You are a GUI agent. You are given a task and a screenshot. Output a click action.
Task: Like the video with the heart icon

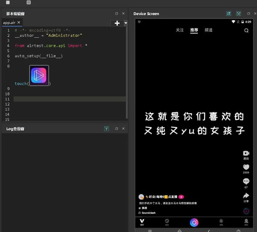(x=246, y=167)
